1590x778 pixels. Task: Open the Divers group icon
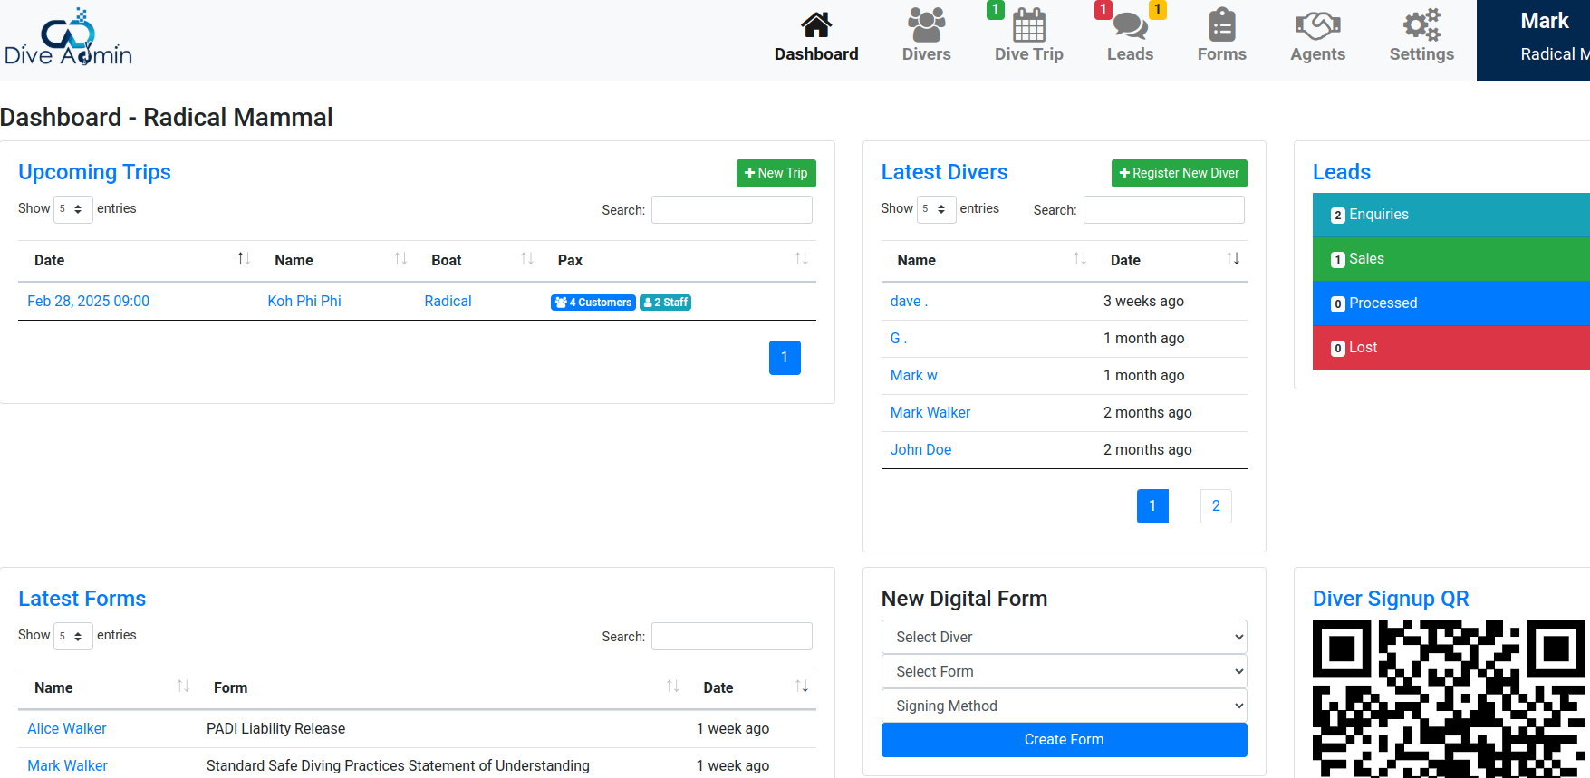point(926,25)
